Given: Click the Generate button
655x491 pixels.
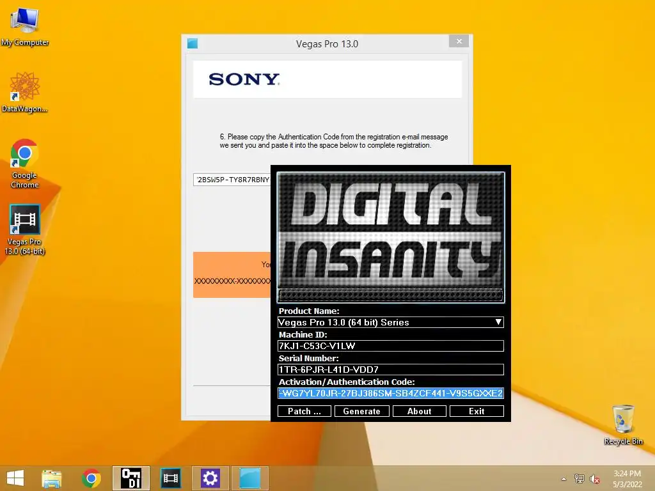Looking at the screenshot, I should 362,411.
